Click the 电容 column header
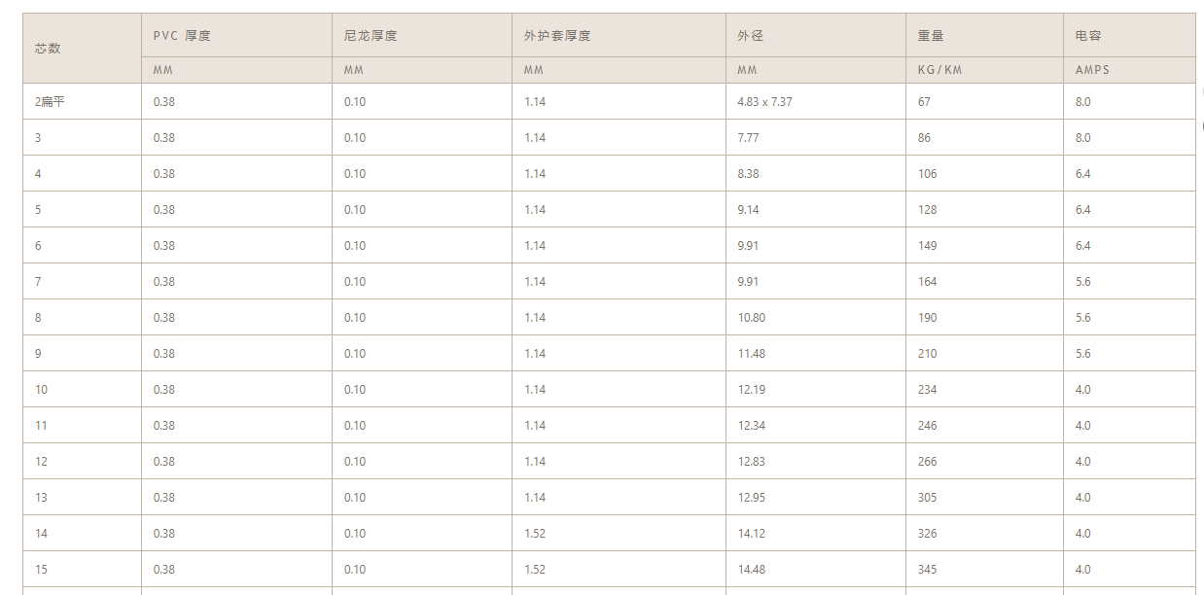The height and width of the screenshot is (595, 1204). click(1129, 36)
